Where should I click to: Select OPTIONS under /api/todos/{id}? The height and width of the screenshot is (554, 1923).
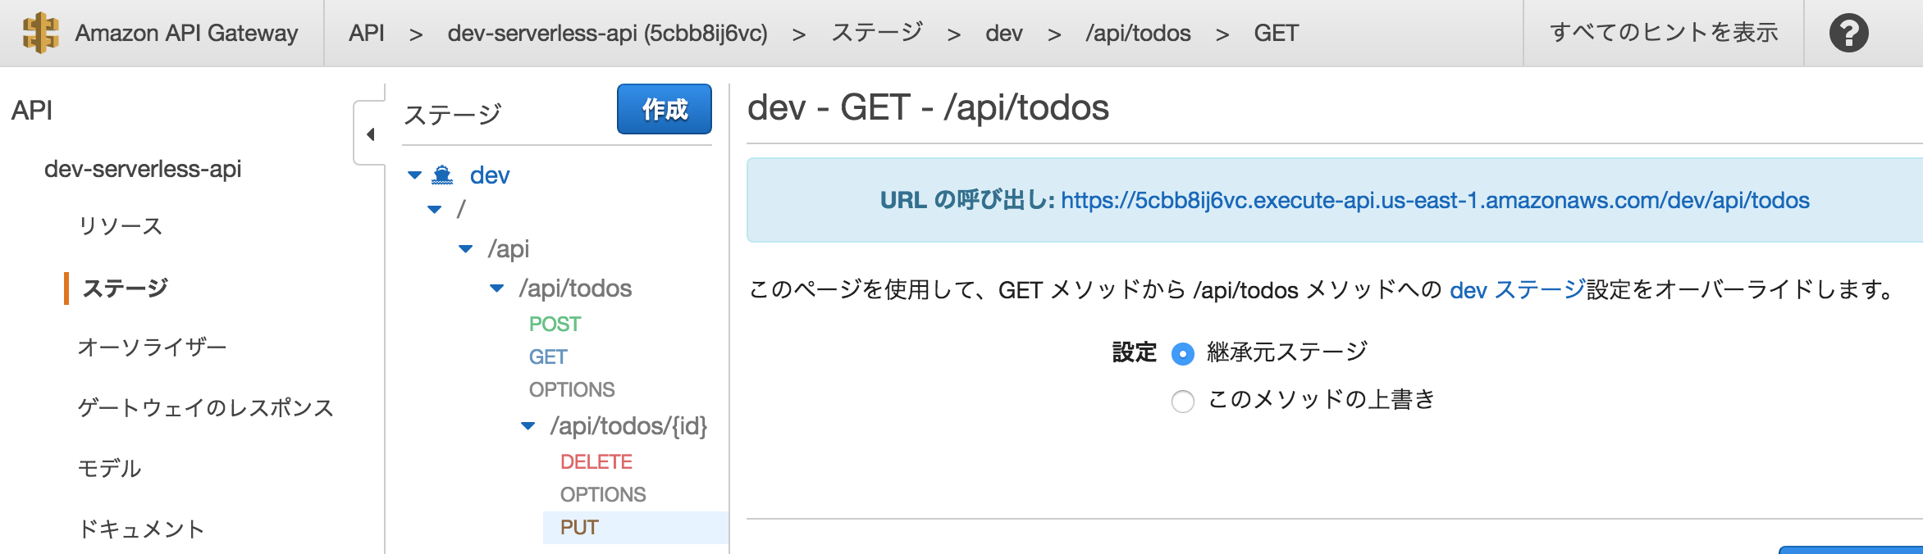point(603,495)
